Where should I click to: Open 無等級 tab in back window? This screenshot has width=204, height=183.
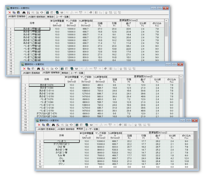pos(50,17)
